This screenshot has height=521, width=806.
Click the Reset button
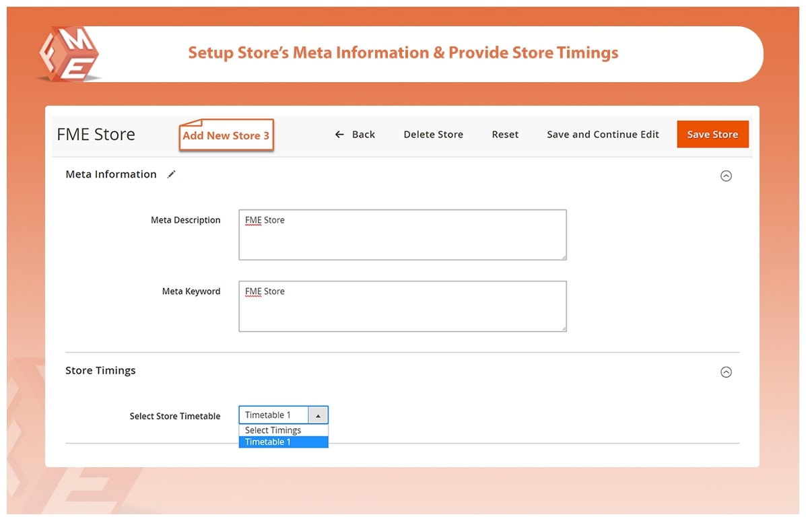505,135
